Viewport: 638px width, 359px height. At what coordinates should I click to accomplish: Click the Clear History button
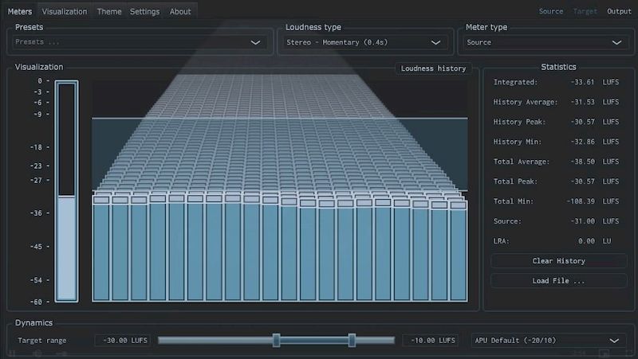point(559,261)
